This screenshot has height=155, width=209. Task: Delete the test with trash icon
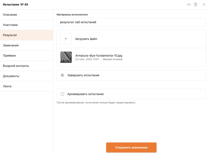pos(195,5)
